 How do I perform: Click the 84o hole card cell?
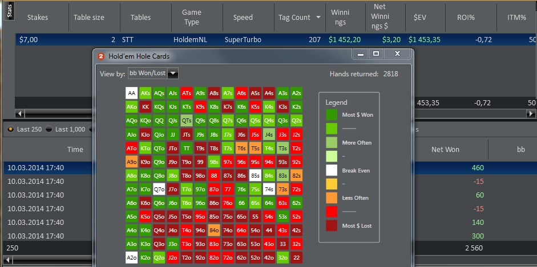tap(214, 230)
